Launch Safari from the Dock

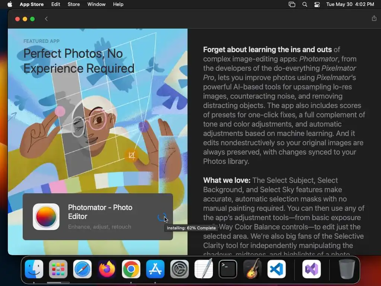click(x=82, y=269)
